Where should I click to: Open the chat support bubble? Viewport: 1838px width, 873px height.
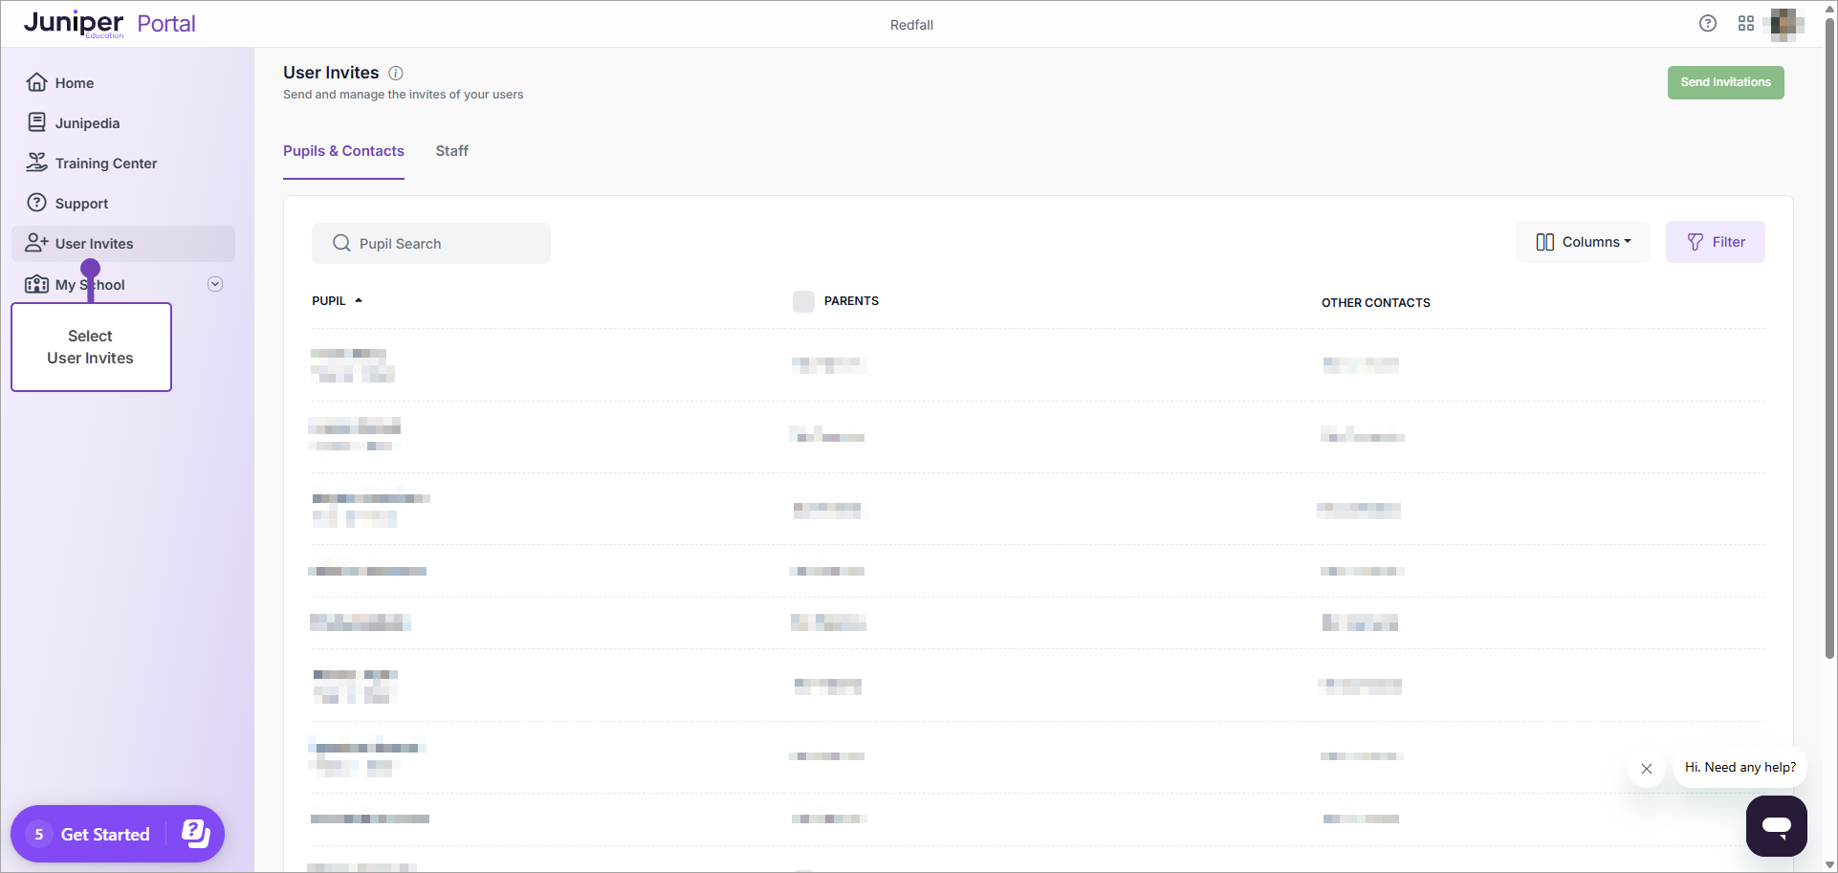click(x=1776, y=826)
